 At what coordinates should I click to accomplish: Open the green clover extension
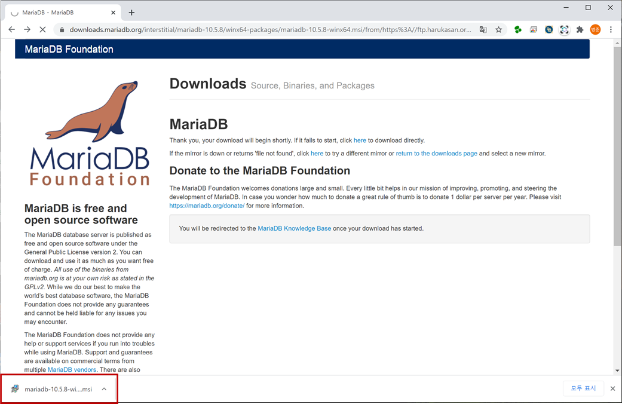[517, 29]
